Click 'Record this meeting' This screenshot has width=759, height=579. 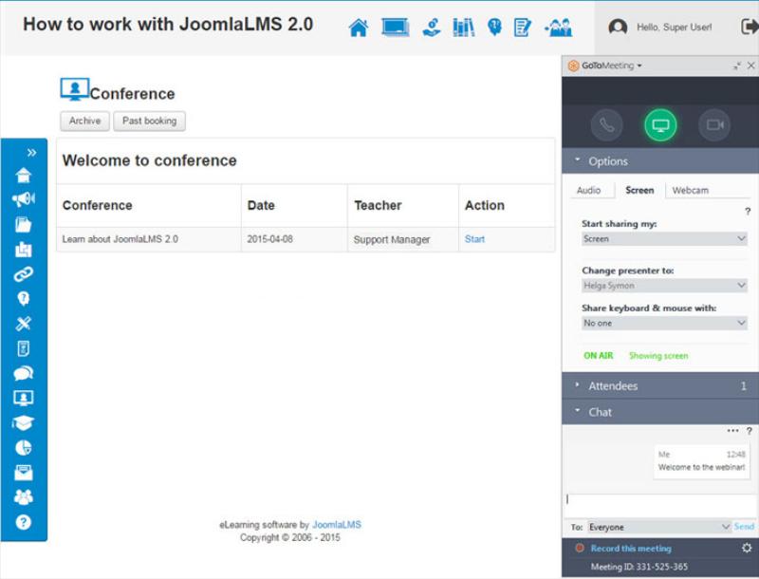click(x=631, y=549)
